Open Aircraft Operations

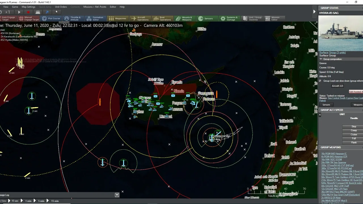[140, 18]
